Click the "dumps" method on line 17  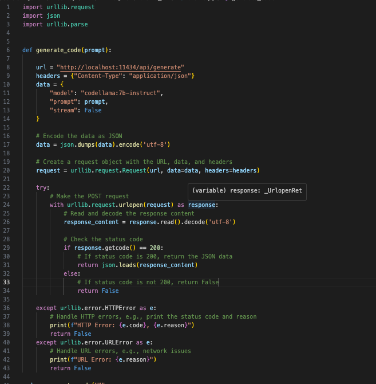(86, 145)
